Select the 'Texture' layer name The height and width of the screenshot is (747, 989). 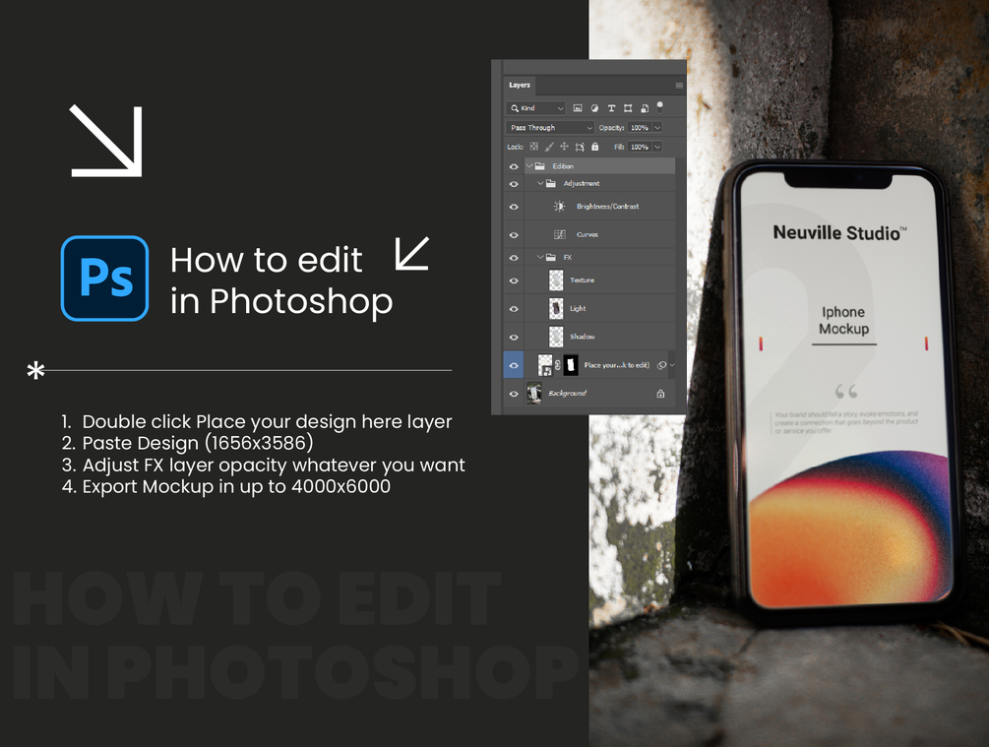(x=583, y=280)
